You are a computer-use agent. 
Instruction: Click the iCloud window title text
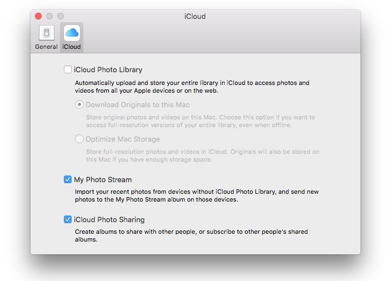pyautogui.click(x=195, y=16)
